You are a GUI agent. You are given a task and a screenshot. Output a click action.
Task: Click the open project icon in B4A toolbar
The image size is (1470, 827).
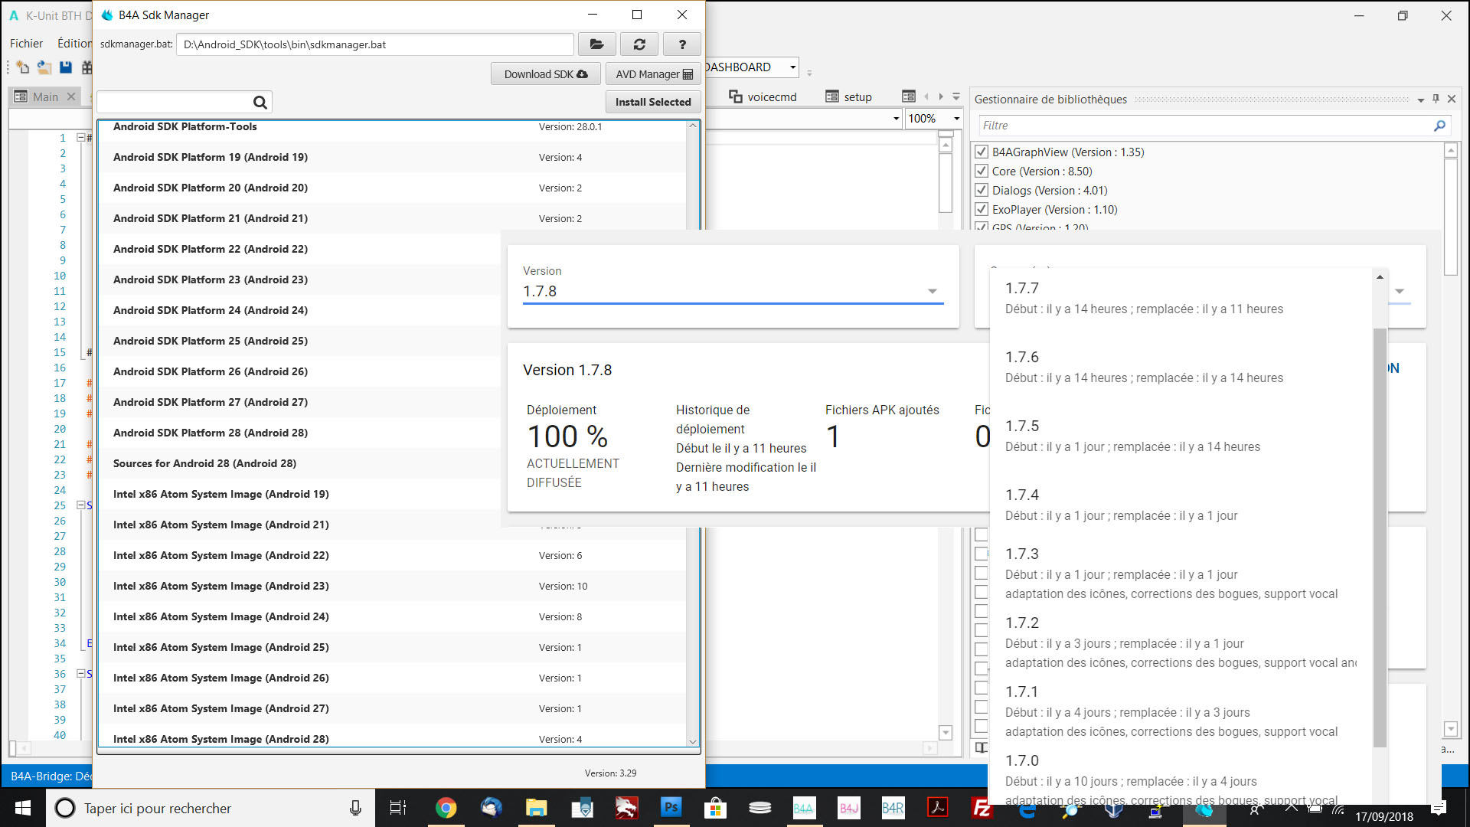(44, 67)
